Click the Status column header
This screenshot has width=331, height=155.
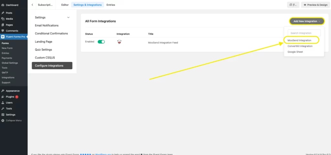[89, 34]
